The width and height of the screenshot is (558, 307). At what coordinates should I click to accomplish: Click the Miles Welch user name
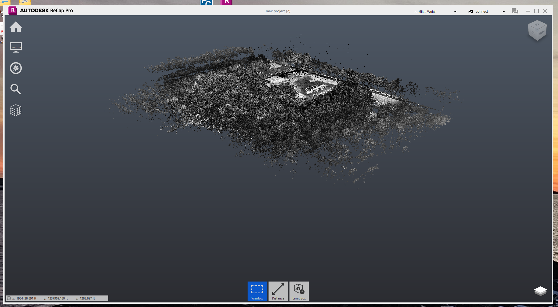(x=427, y=12)
